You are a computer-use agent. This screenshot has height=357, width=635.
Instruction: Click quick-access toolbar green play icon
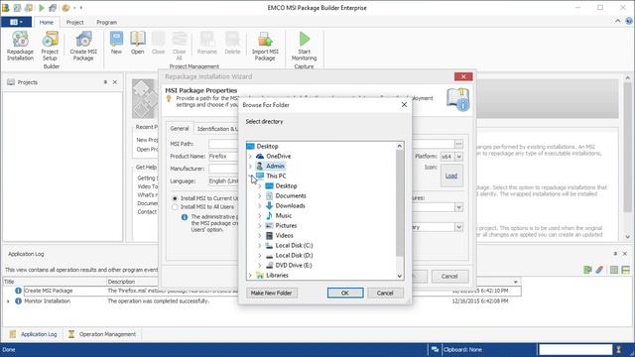click(42, 8)
